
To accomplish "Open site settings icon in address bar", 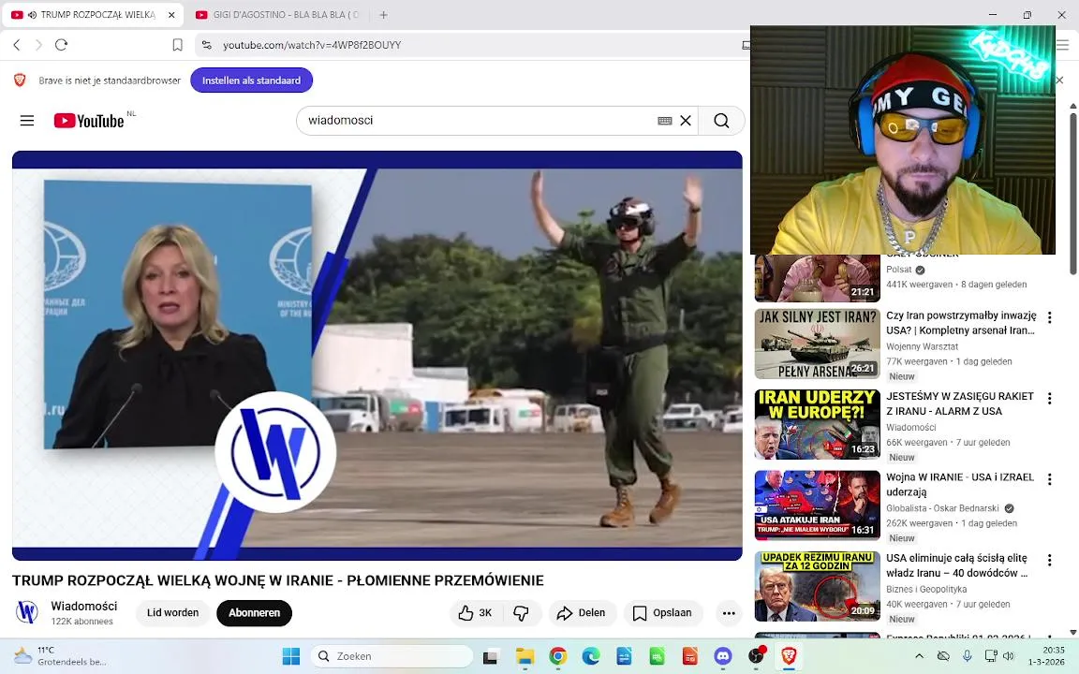I will pyautogui.click(x=206, y=45).
